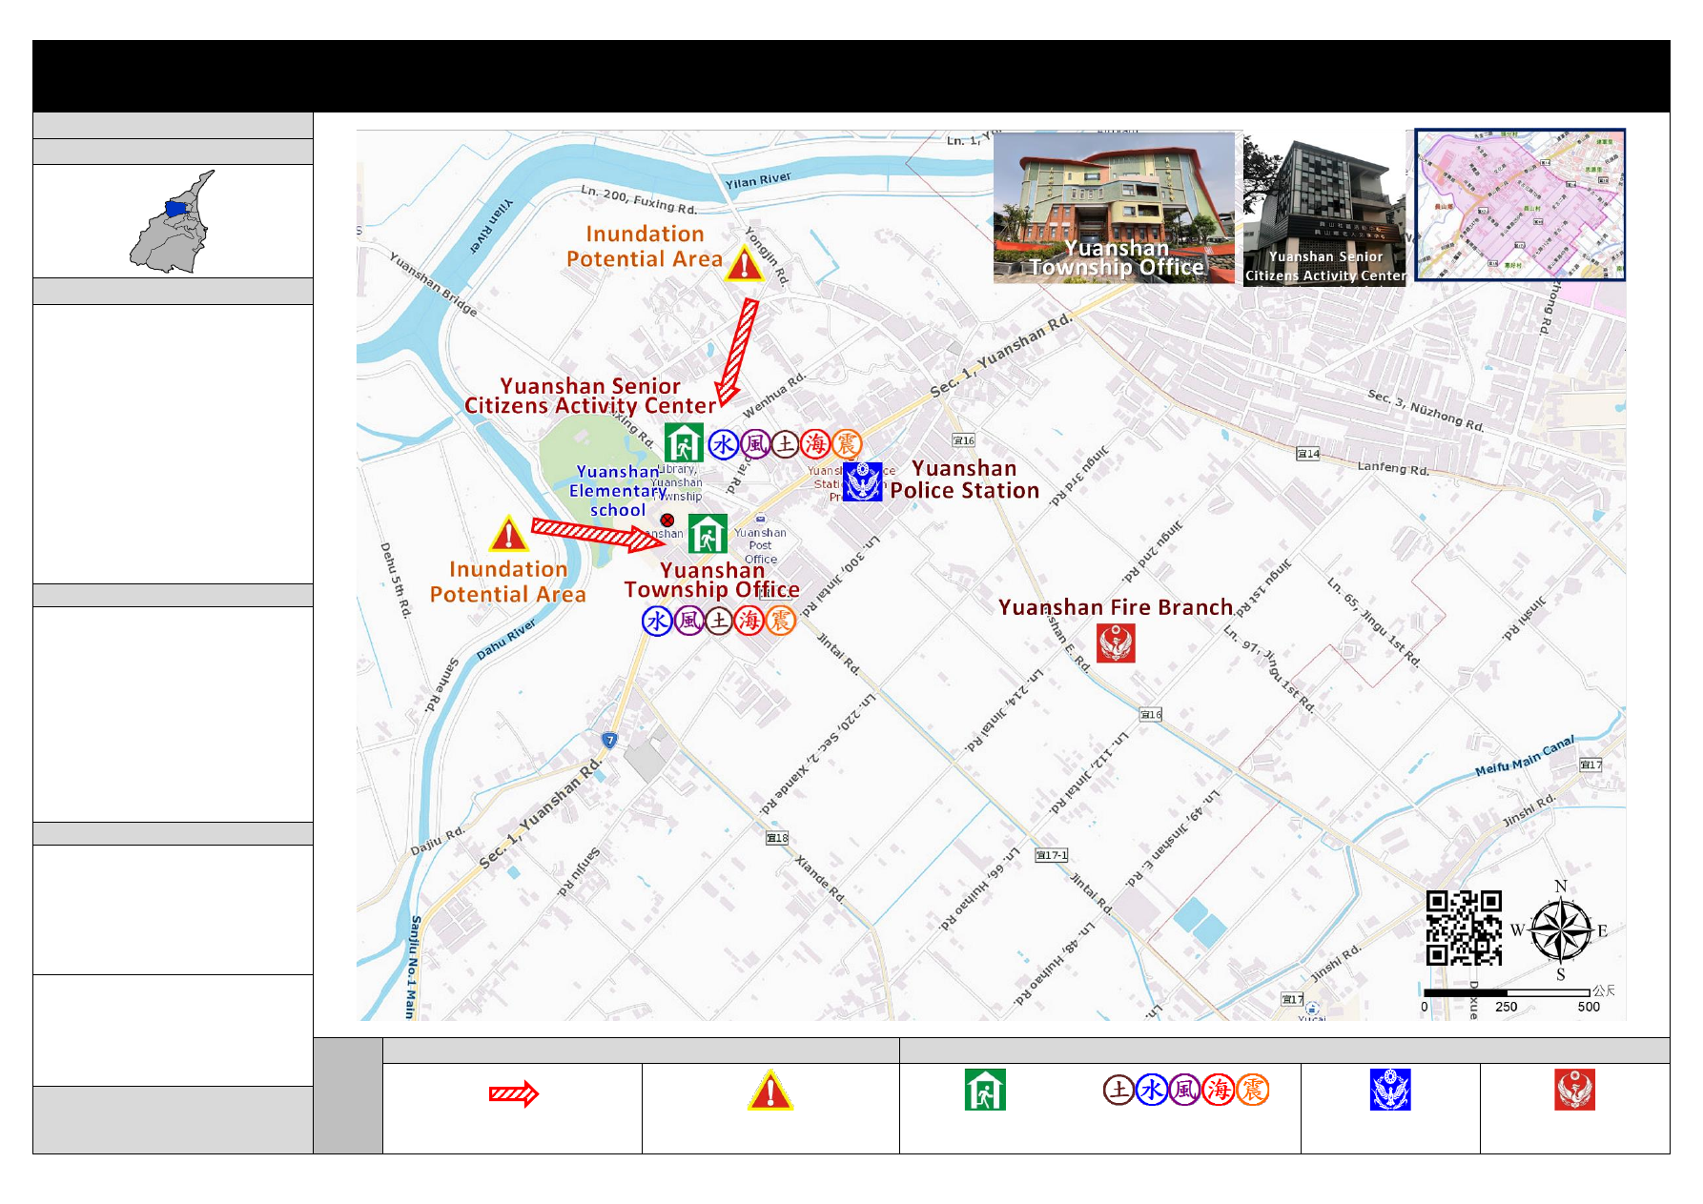Click green shelter icon under Senior Citizens Activity Center
Viewport: 1703px width, 1204px height.
coord(684,442)
